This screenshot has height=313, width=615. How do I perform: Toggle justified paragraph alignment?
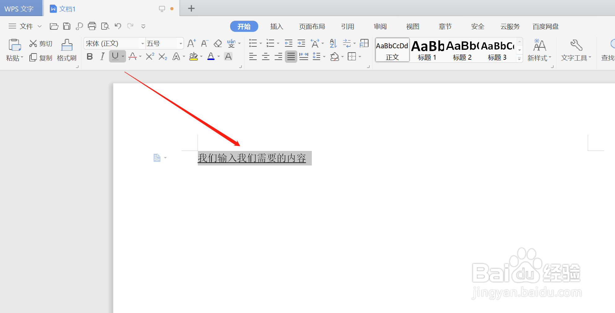tap(291, 57)
